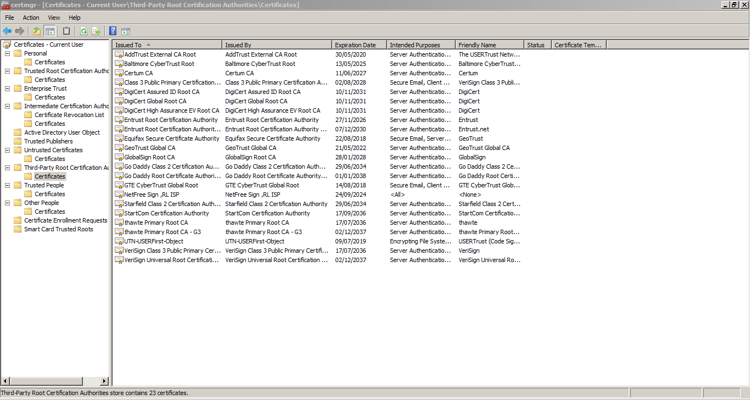This screenshot has width=750, height=400.
Task: Click the folder icon beside Certificate Revocation List
Action: (x=28, y=115)
